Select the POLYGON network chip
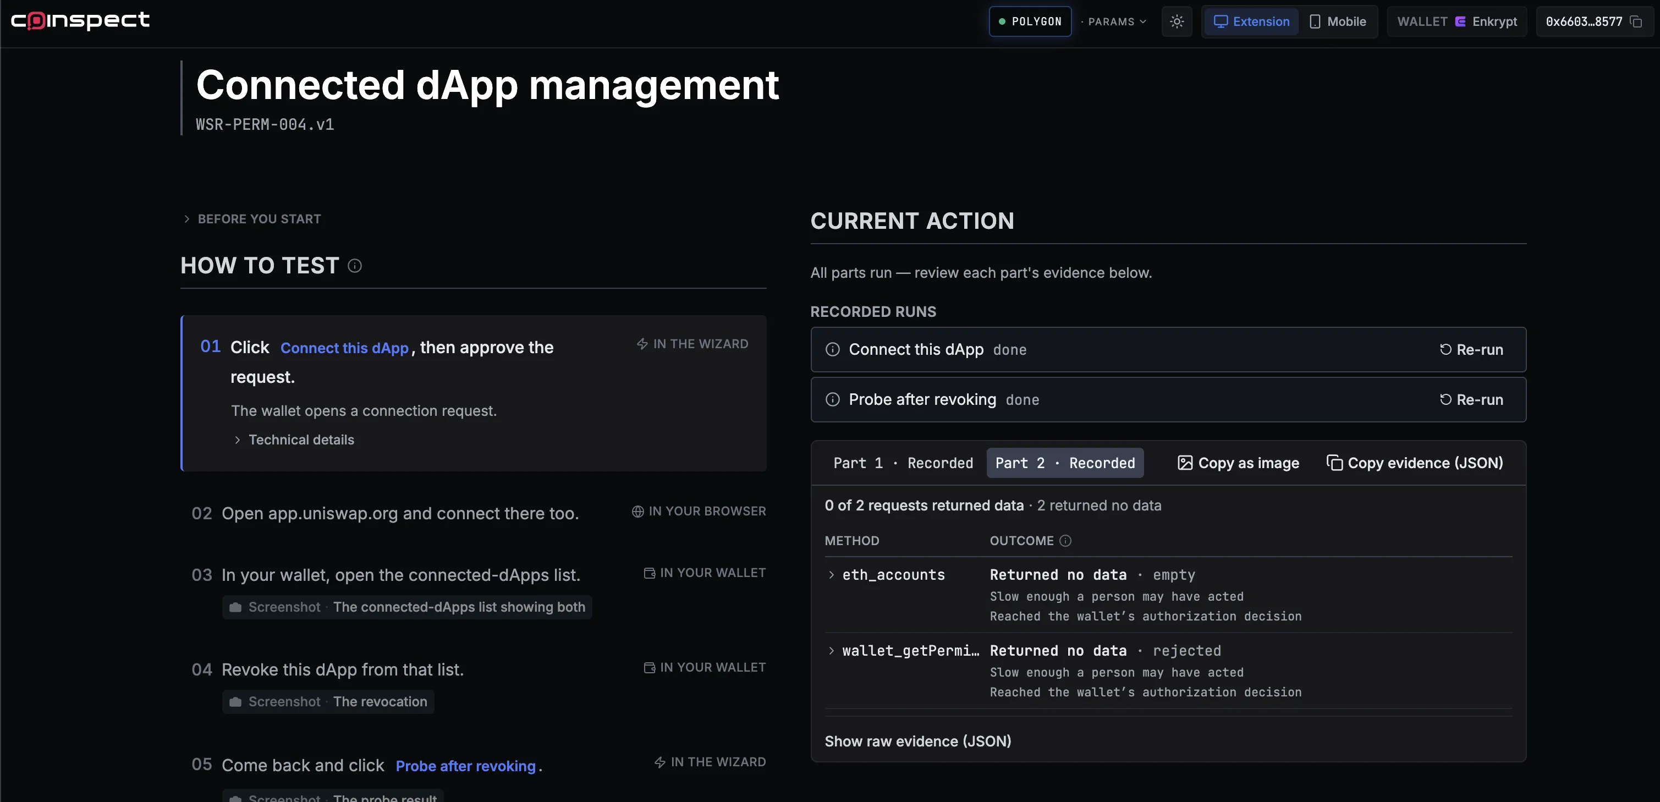The height and width of the screenshot is (802, 1660). click(x=1030, y=21)
